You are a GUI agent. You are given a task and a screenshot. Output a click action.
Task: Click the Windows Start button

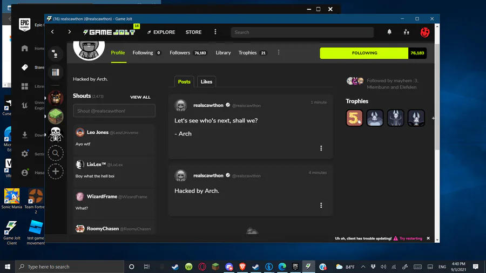(x=8, y=267)
